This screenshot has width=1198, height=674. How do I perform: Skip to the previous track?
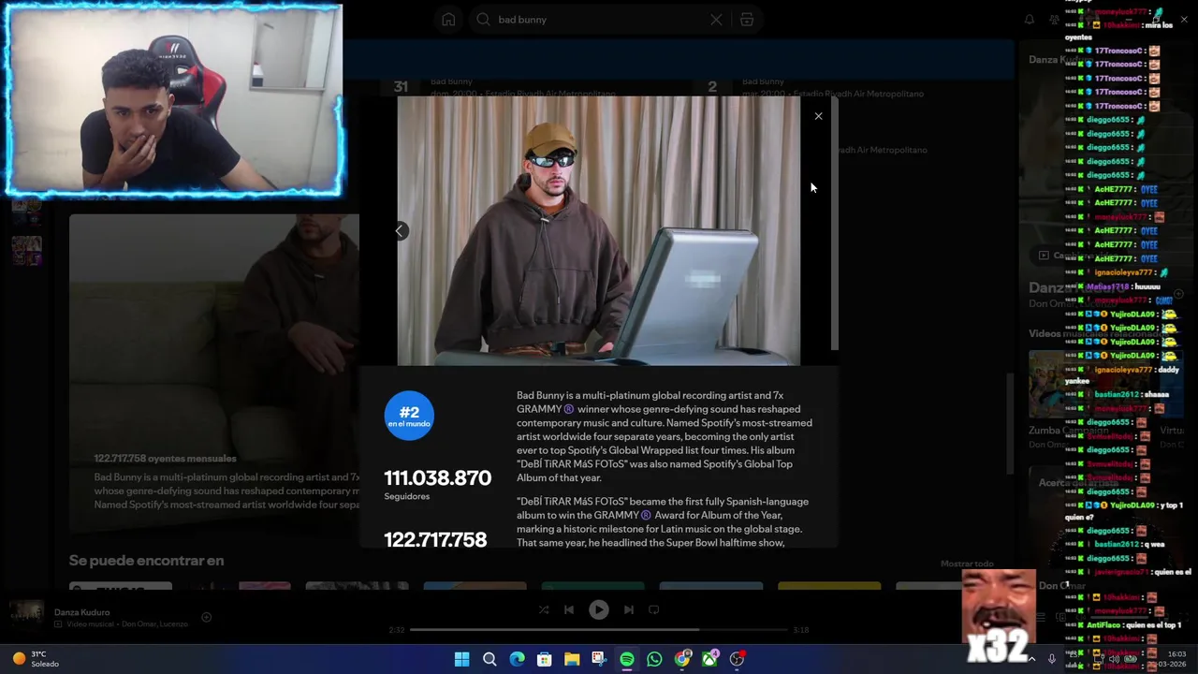pos(569,609)
